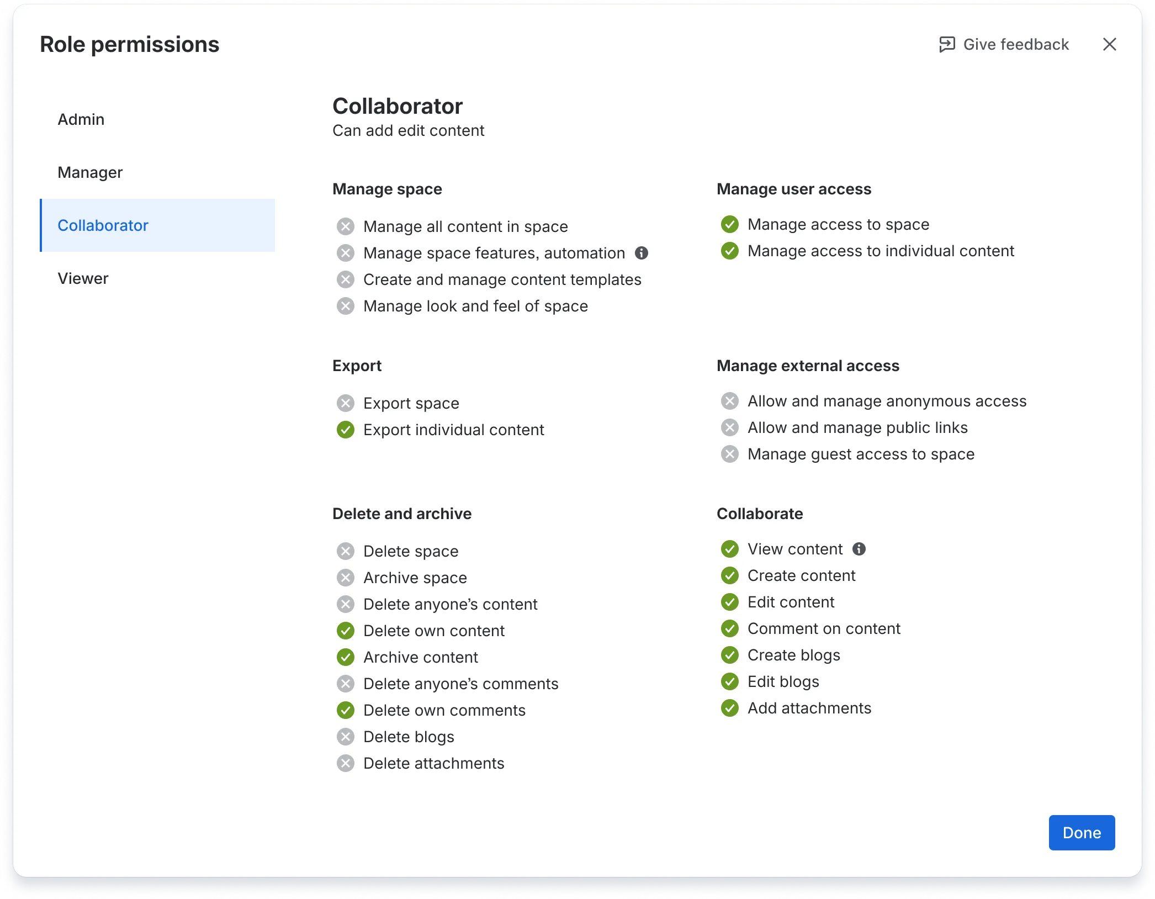Click green check beside Delete own content
Image resolution: width=1155 pixels, height=899 pixels.
(346, 631)
